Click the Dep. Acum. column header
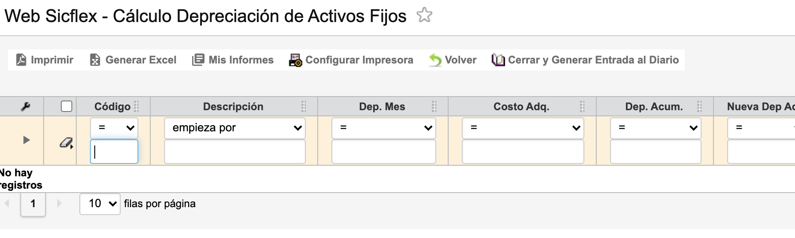The image size is (795, 238). (654, 107)
